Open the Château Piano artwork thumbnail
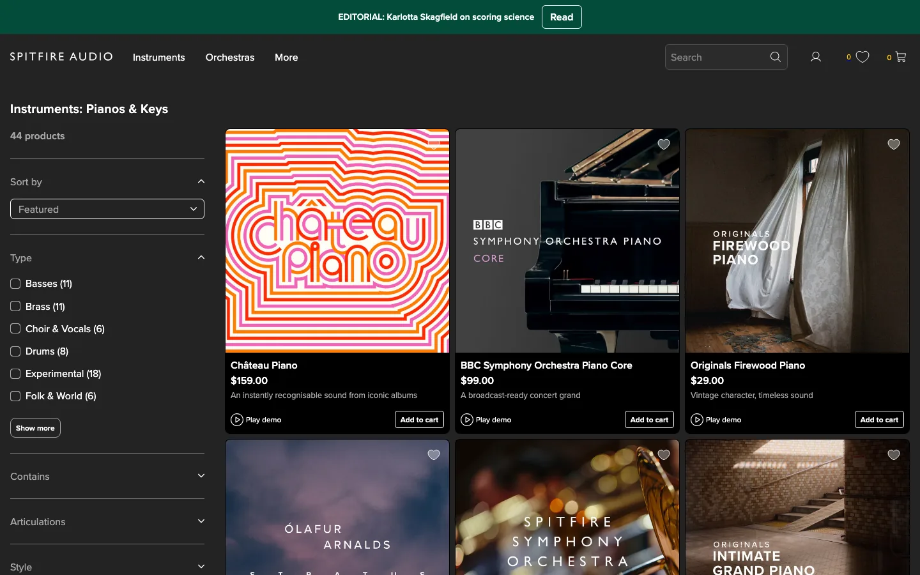920x575 pixels. point(337,241)
